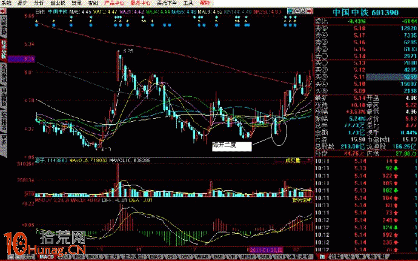Open the red 服务中心 menu
Viewport: 418px width, 261px height.
(141, 3)
